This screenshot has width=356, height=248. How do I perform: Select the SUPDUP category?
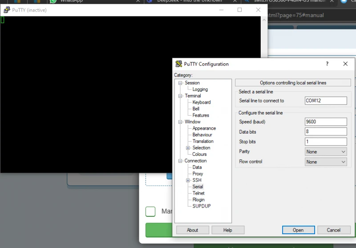click(202, 206)
